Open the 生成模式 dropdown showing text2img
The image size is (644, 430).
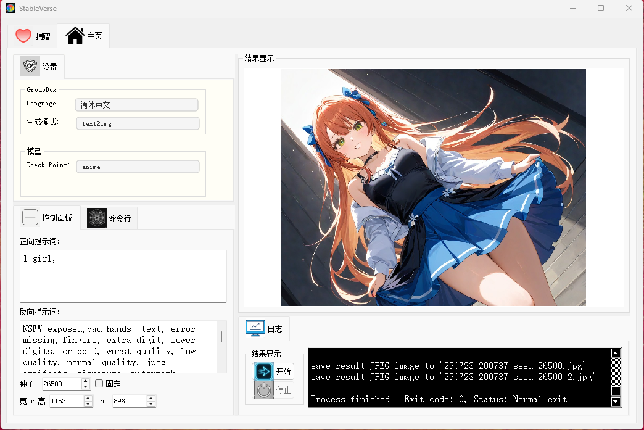pos(138,123)
